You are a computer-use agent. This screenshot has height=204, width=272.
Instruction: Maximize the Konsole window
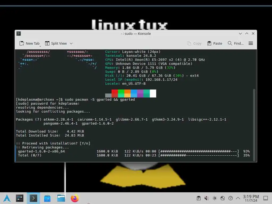point(247,33)
